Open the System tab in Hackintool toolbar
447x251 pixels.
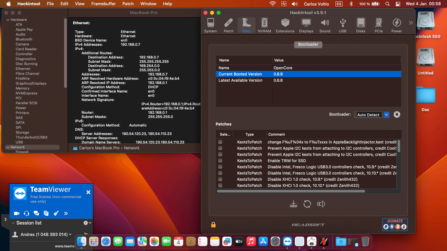[x=210, y=25]
